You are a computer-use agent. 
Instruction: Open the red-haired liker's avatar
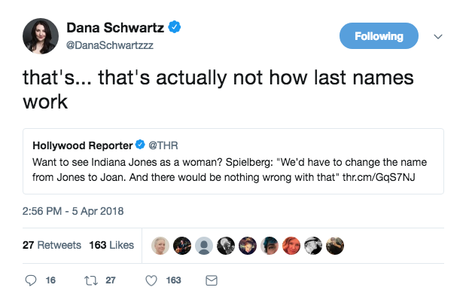click(x=291, y=246)
